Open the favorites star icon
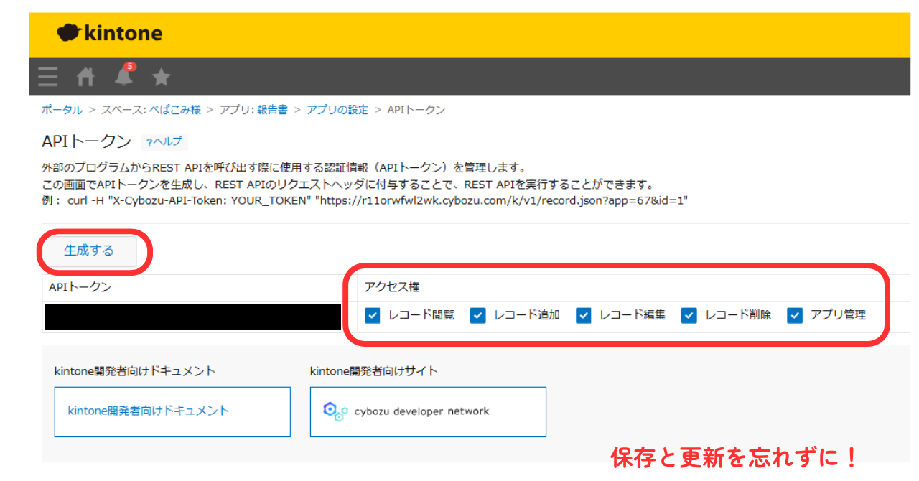The height and width of the screenshot is (481, 919). (162, 77)
